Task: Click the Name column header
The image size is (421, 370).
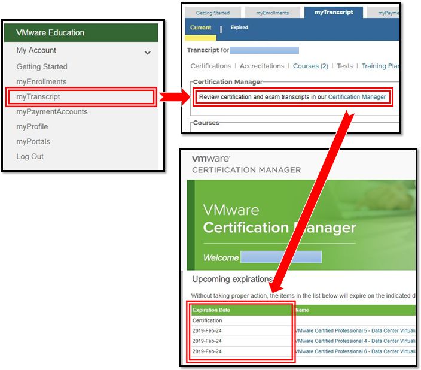Action: (302, 310)
